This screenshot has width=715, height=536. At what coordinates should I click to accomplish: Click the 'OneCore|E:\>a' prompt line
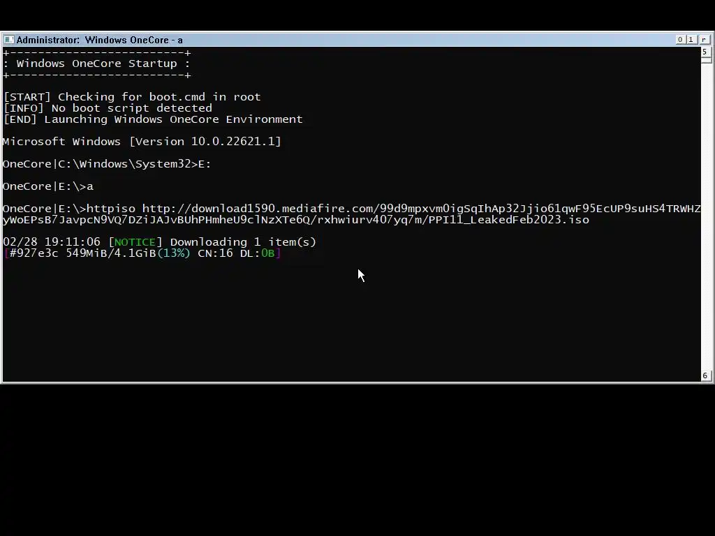click(x=48, y=186)
